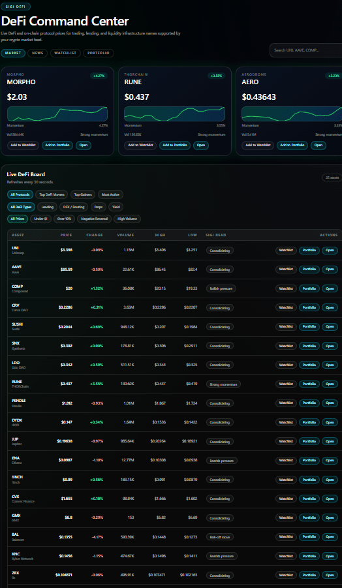Add RUNE card to Watchlist
Image resolution: width=342 pixels, height=588 pixels.
click(140, 145)
